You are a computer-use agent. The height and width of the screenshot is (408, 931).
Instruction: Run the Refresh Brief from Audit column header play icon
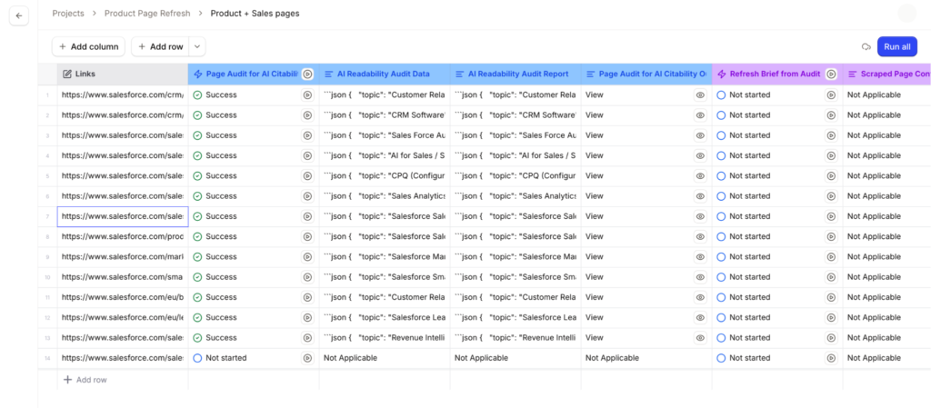(x=831, y=75)
